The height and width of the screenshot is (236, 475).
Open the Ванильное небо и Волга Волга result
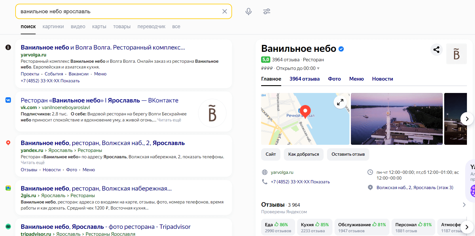tap(103, 47)
